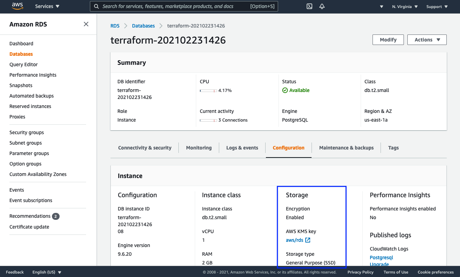Click the Recommendations count badge 2
Screen dimensions: 460x277
[x=56, y=216]
